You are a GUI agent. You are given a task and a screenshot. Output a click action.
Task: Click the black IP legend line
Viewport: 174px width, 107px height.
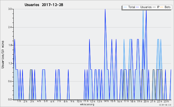coord(154,7)
